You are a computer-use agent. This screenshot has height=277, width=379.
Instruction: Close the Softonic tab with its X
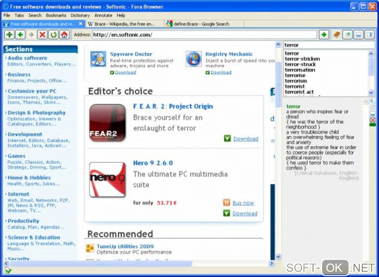(x=81, y=24)
